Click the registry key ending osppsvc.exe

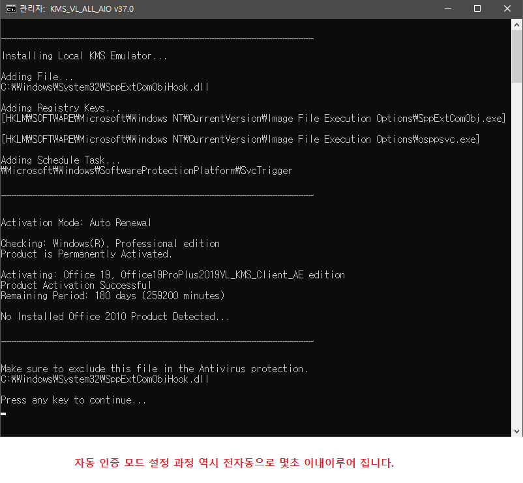coord(241,139)
